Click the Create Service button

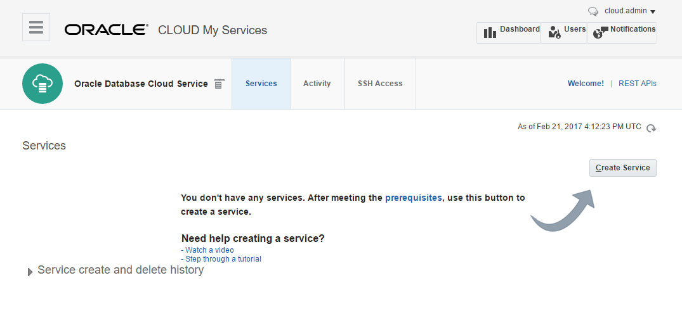pyautogui.click(x=623, y=168)
